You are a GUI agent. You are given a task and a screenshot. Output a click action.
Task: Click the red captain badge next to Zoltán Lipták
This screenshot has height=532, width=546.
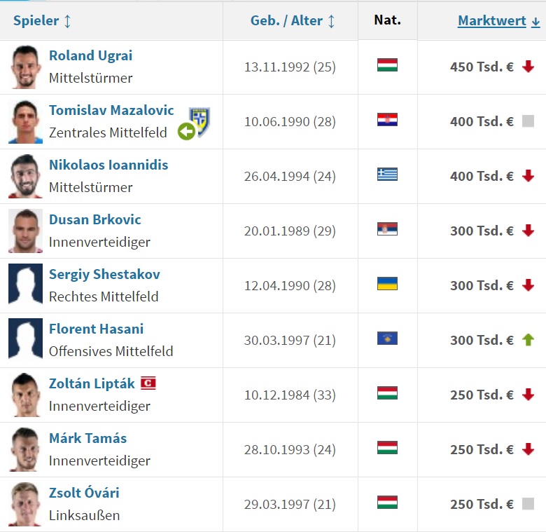(148, 383)
